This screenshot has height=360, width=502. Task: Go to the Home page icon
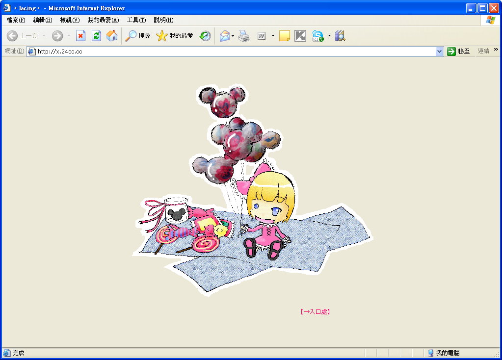(112, 36)
